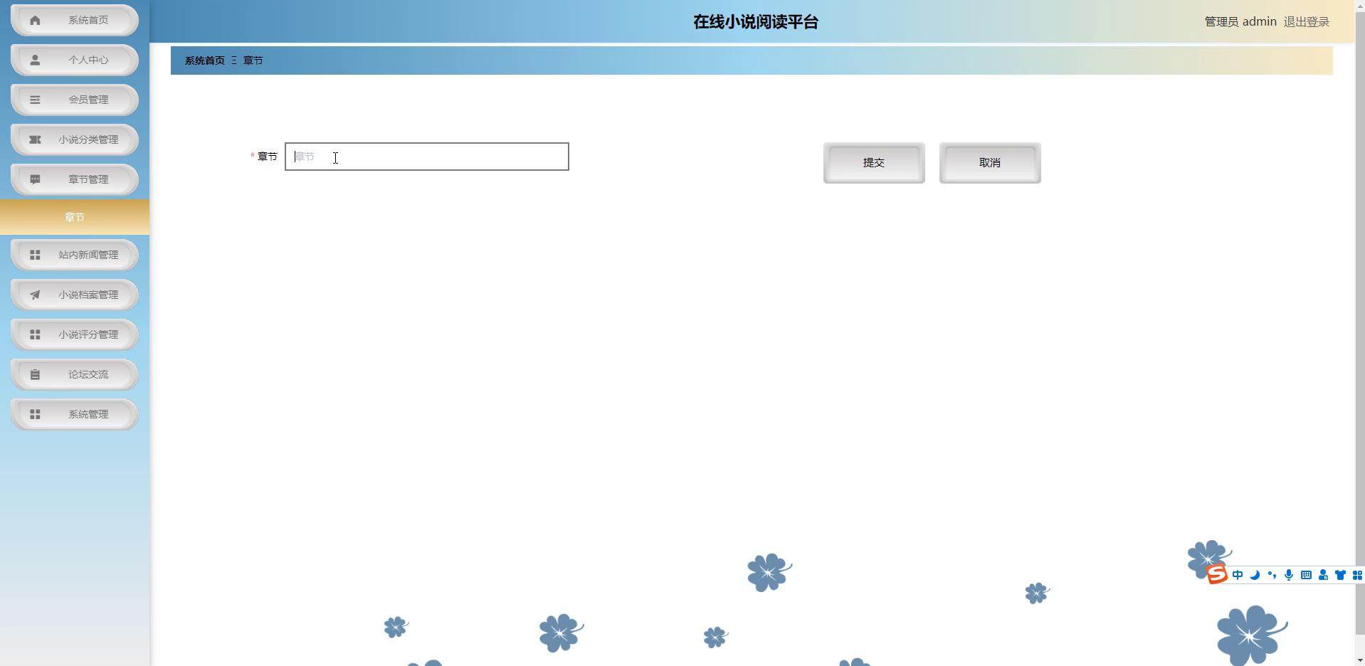Image resolution: width=1365 pixels, height=666 pixels.
Task: Click the grid icon beside 小说评分管理
Action: tap(35, 334)
